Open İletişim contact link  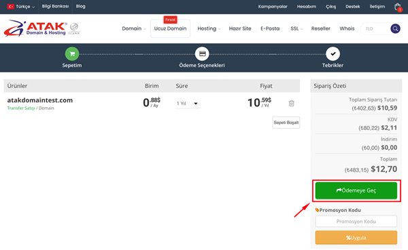coord(377,7)
